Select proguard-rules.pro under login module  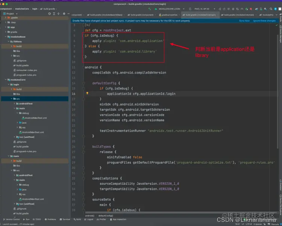[x=25, y=151]
